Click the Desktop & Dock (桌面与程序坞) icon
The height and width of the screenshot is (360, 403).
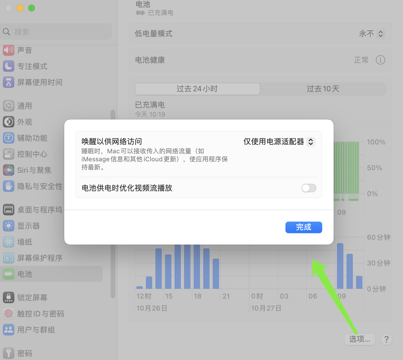tap(9, 210)
